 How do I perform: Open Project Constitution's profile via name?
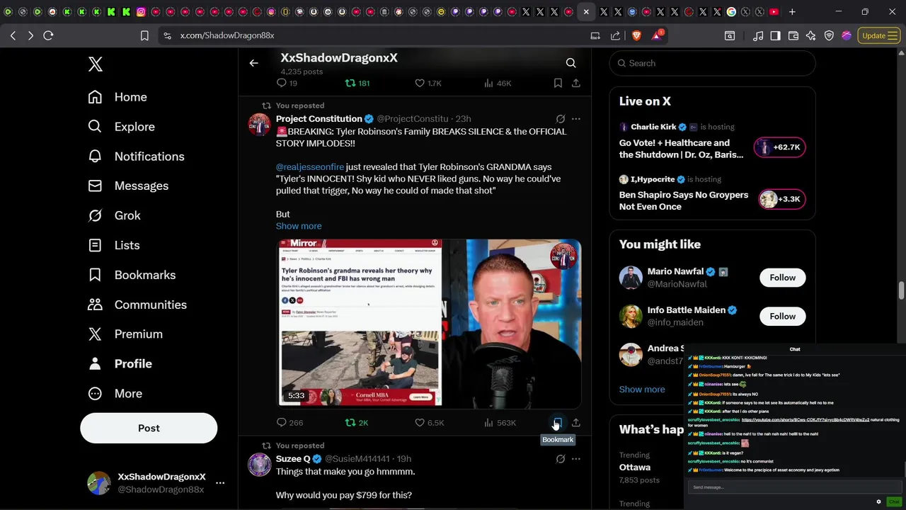point(319,118)
